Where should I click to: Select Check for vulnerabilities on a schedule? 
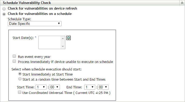4,14
